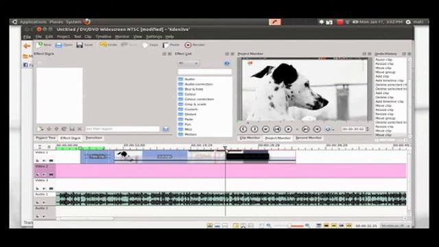Click the fast forward button in Project Monitor

point(317,129)
